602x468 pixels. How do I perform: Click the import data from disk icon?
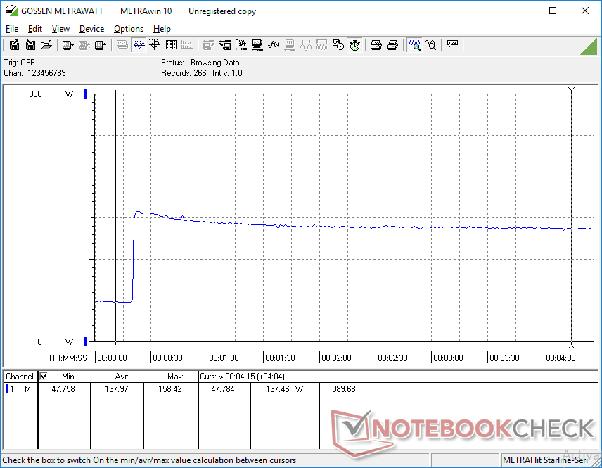(30, 45)
